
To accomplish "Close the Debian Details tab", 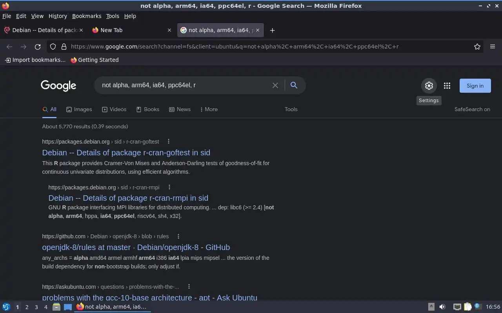I will click(x=81, y=30).
